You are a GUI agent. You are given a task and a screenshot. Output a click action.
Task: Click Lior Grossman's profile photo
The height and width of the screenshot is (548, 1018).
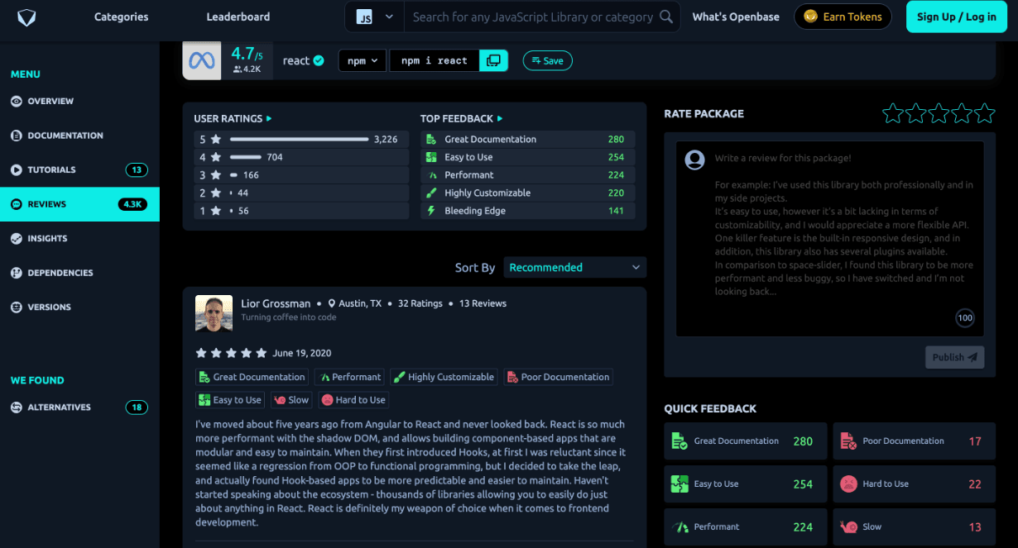[x=214, y=313]
